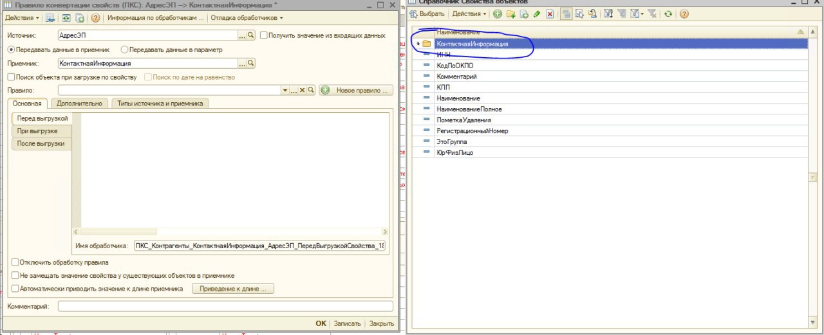Open filter history dropdown funnel in catalog toolbar
This screenshot has width=824, height=335.
636,14
